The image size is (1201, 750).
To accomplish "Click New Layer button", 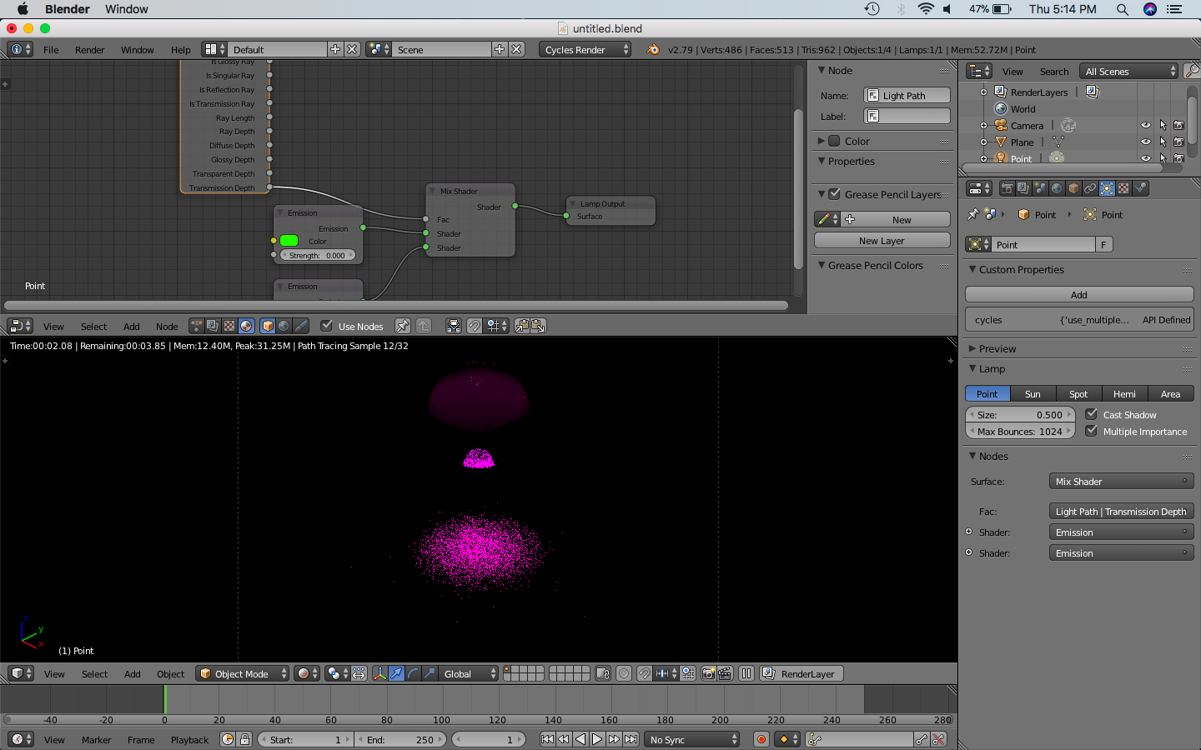I will tap(882, 240).
